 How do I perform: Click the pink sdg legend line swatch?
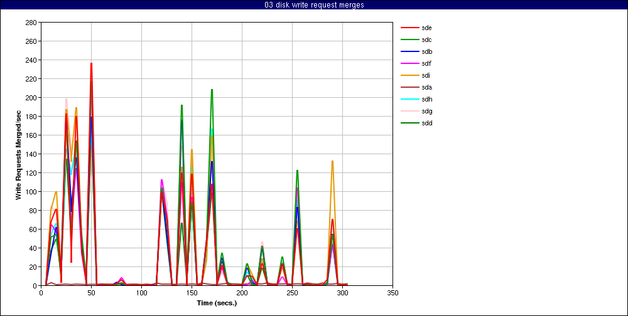pyautogui.click(x=409, y=111)
